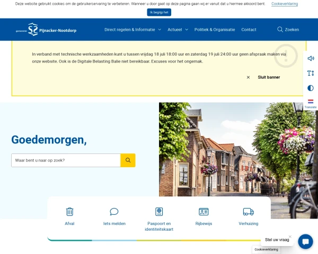Toggle the high contrast mode icon

coord(311,88)
